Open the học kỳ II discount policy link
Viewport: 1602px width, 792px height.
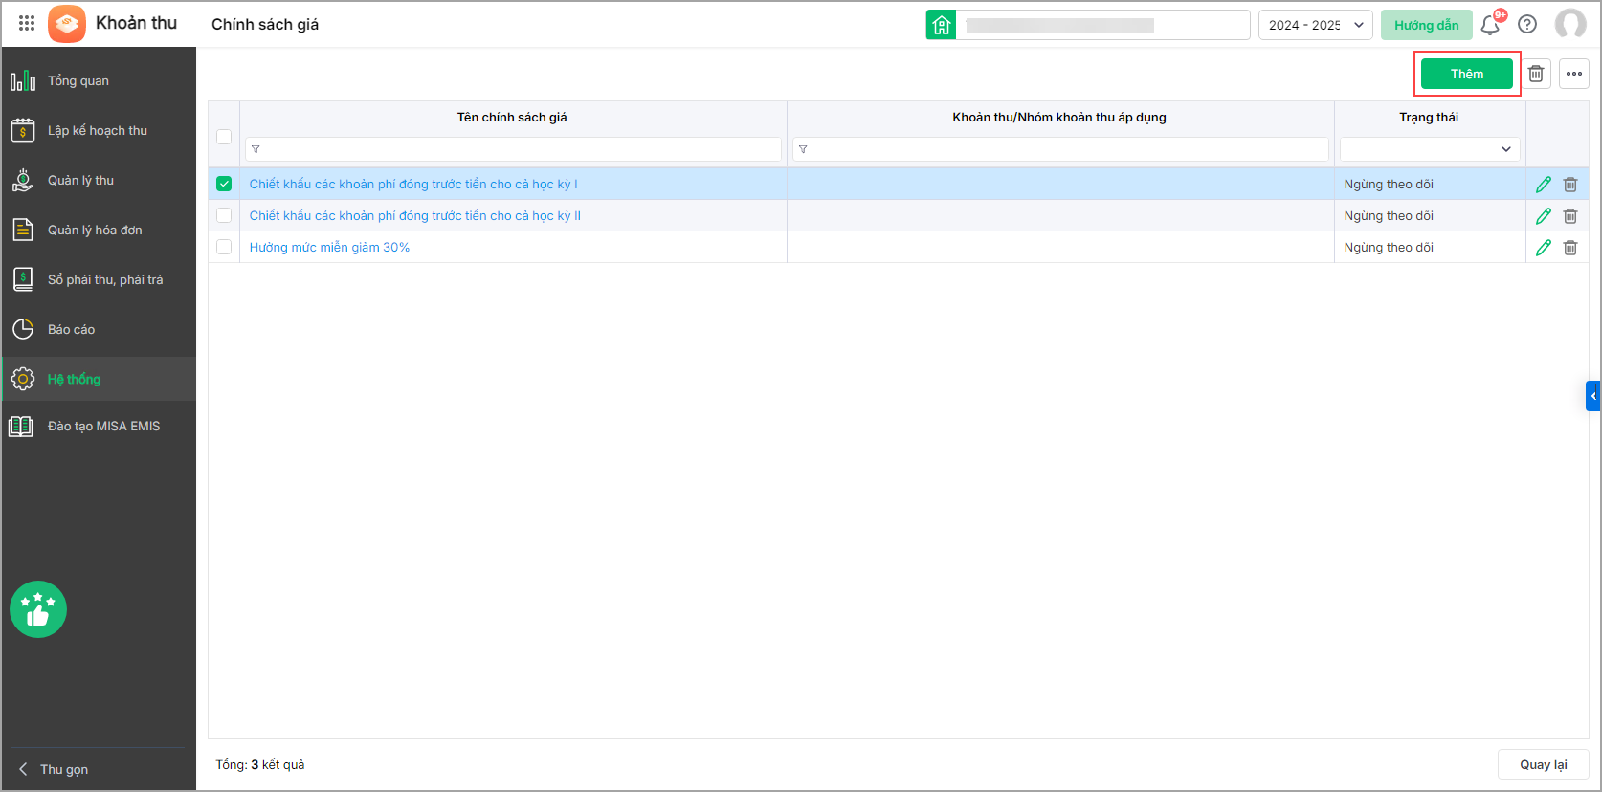click(x=415, y=216)
